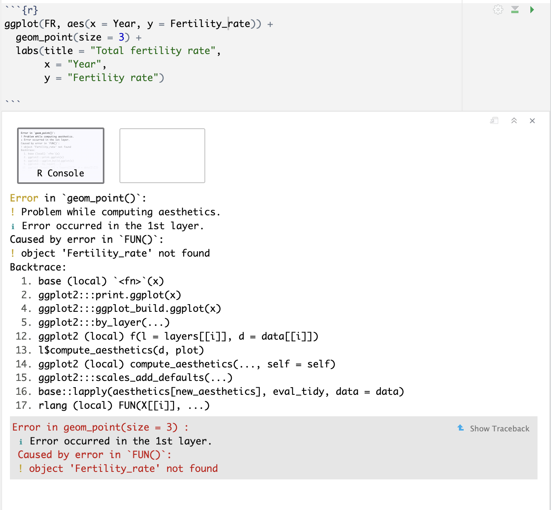
Task: Click the 'Backtrace:' heading line
Action: point(38,267)
